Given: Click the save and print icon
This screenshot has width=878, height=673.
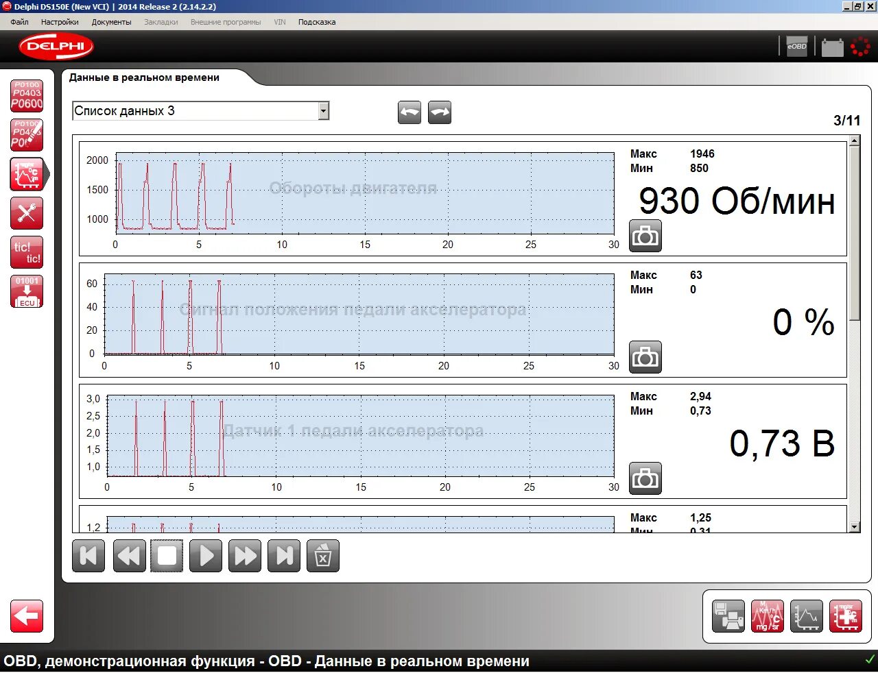Looking at the screenshot, I should click(728, 616).
